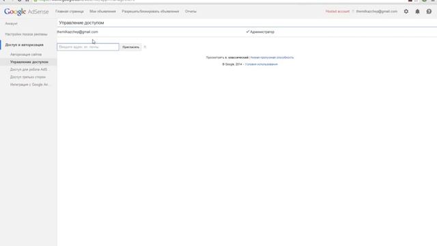Open Авторизация сайтов sidebar item
This screenshot has width=437, height=246.
(x=26, y=55)
